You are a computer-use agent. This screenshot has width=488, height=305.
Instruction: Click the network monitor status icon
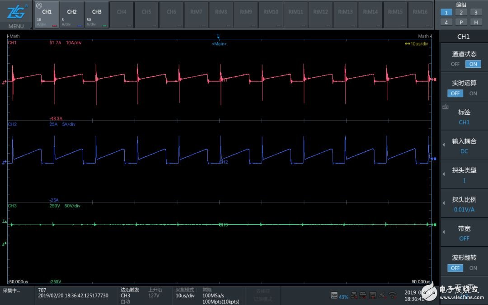point(373,296)
